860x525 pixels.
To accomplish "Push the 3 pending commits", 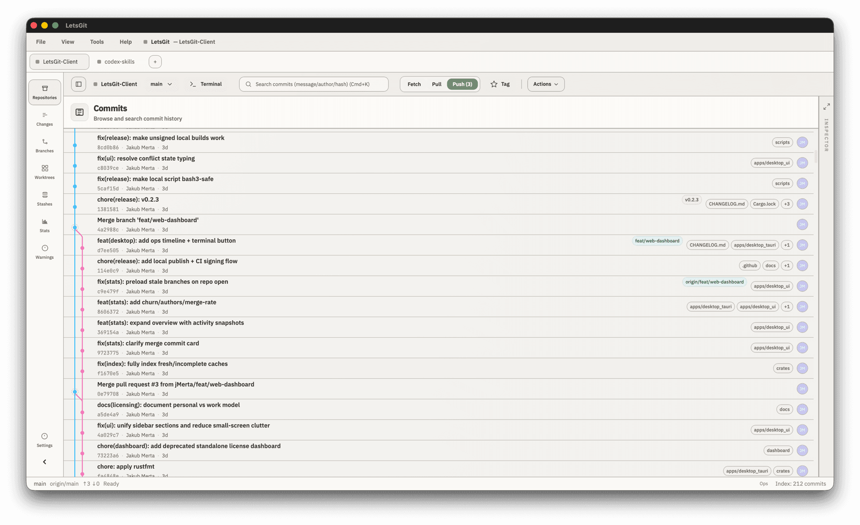I will click(462, 84).
